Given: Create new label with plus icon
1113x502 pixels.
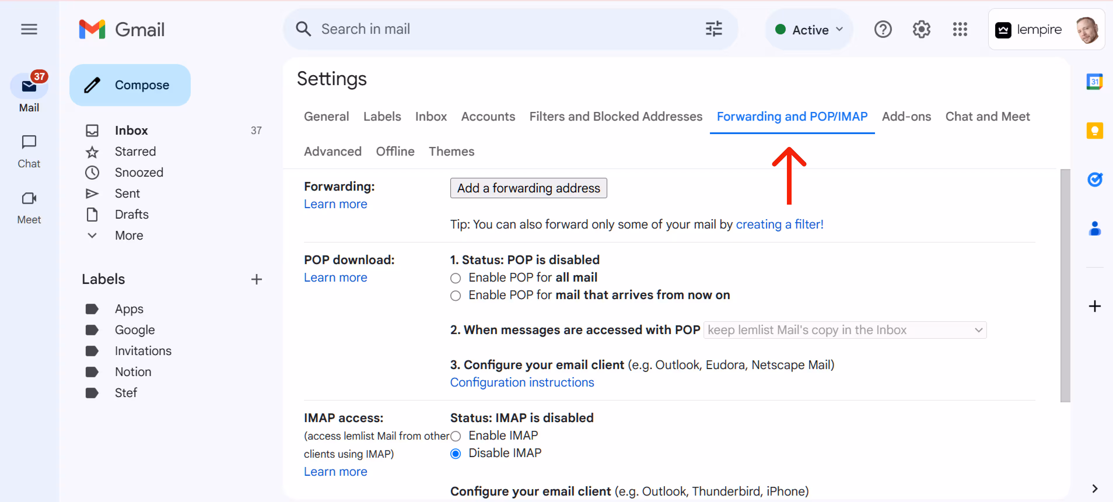Looking at the screenshot, I should pyautogui.click(x=256, y=280).
